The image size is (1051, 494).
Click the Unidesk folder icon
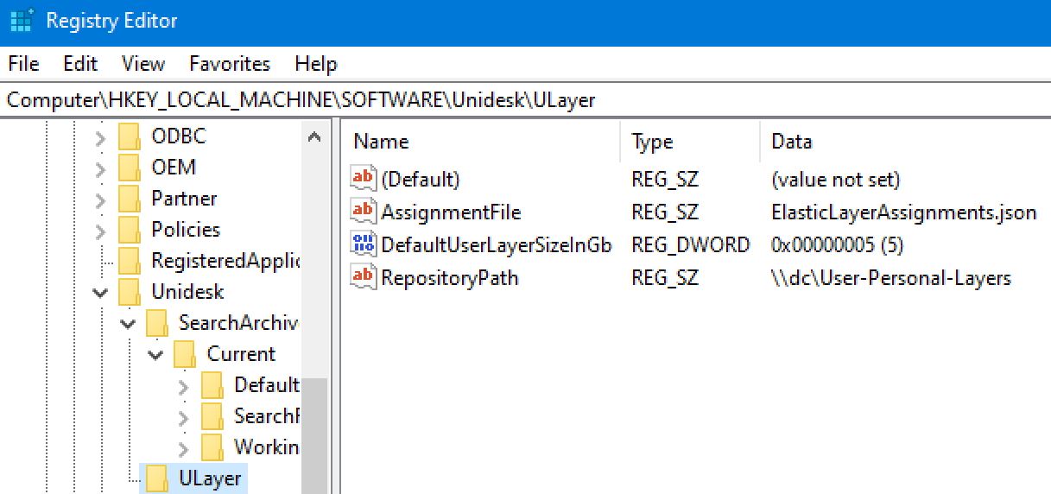129,291
